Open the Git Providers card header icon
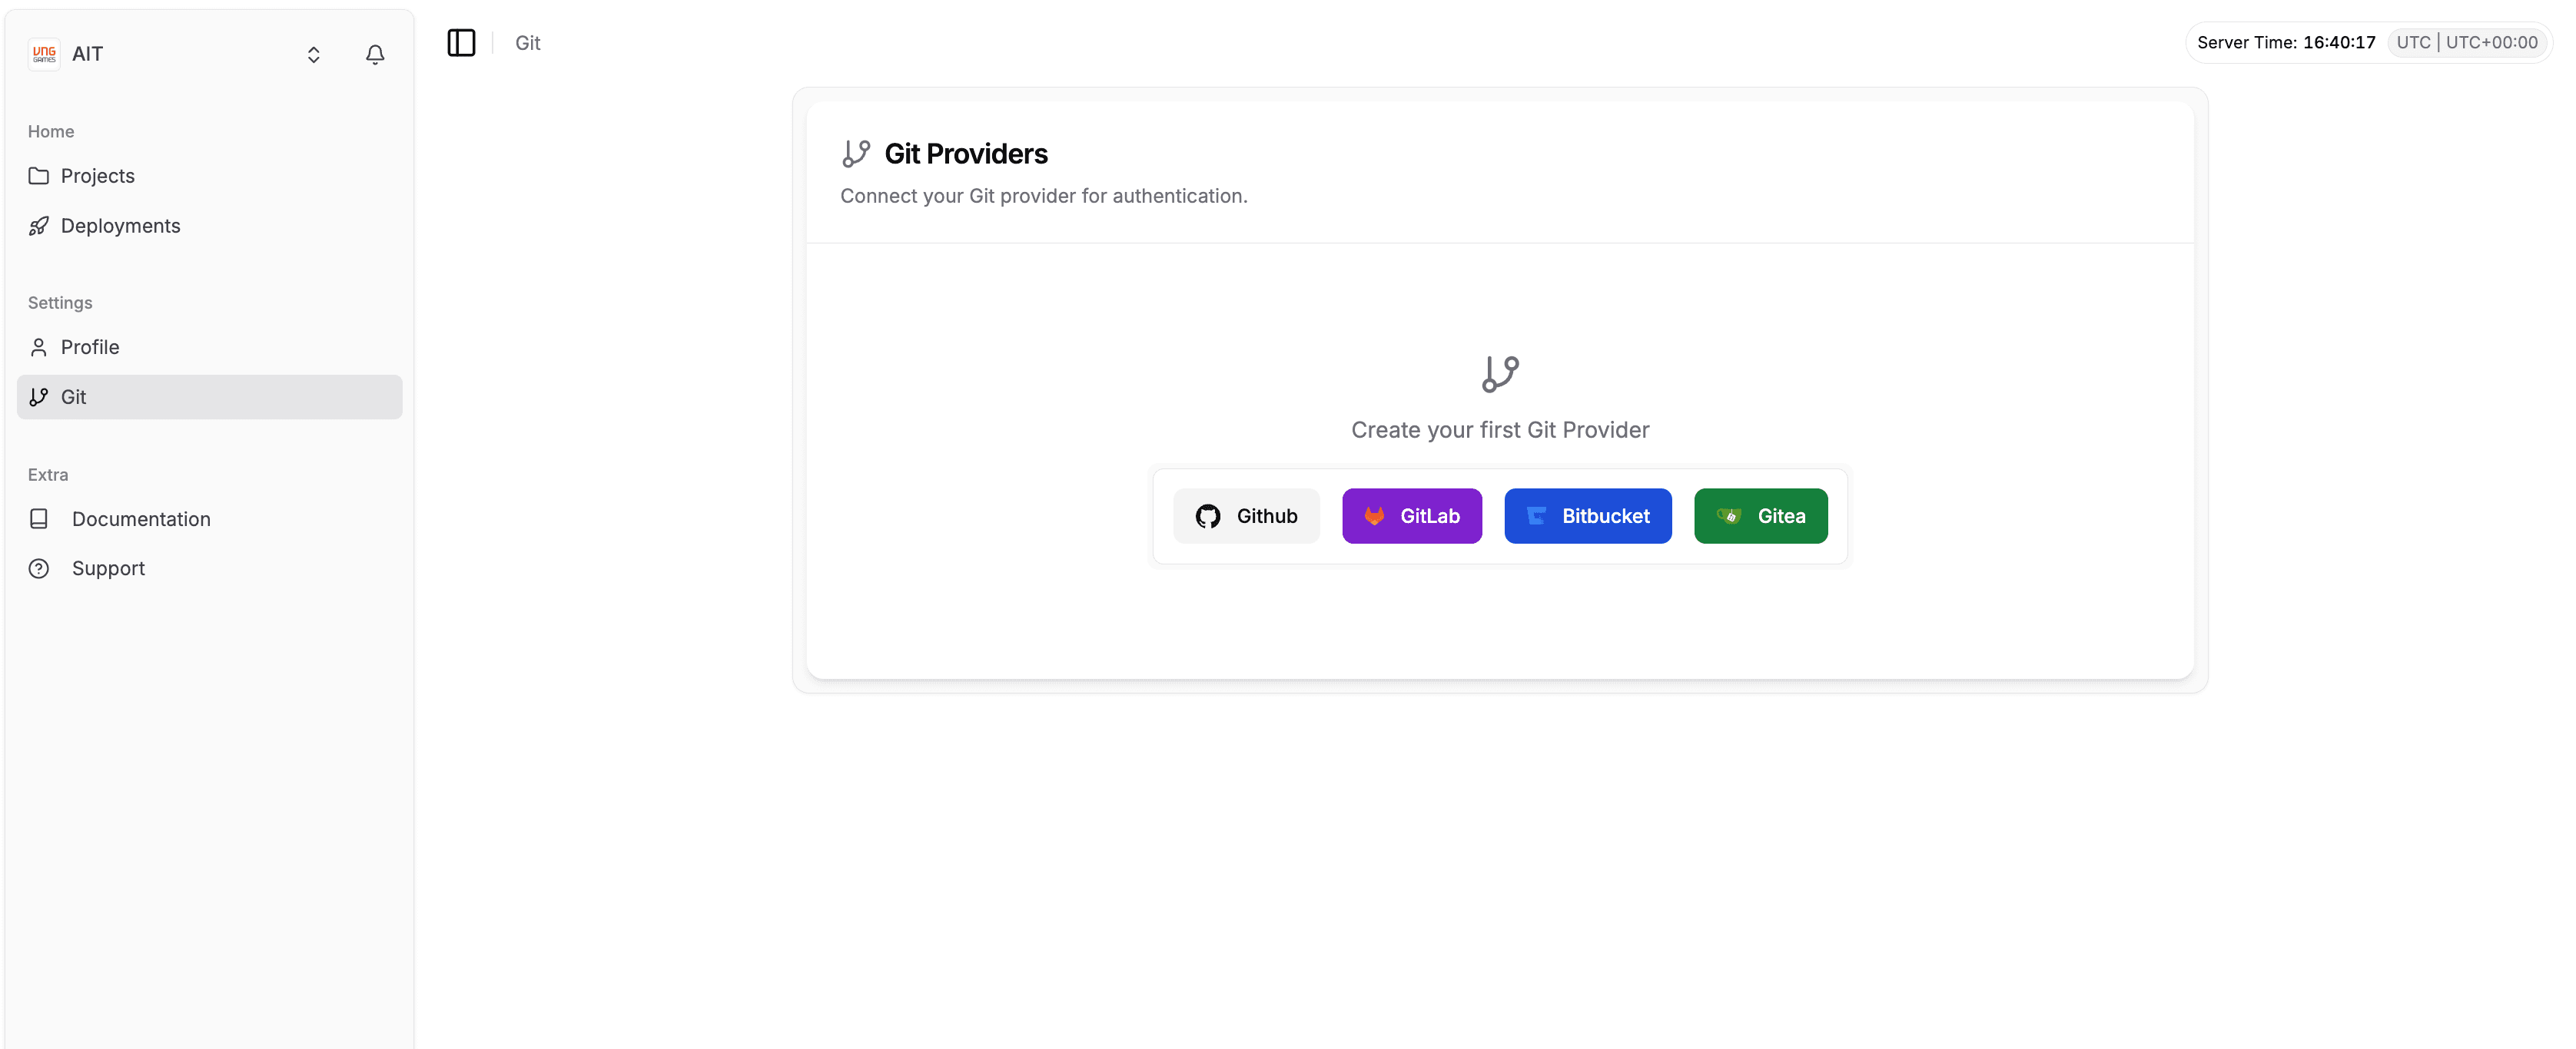The height and width of the screenshot is (1049, 2576). pos(857,153)
